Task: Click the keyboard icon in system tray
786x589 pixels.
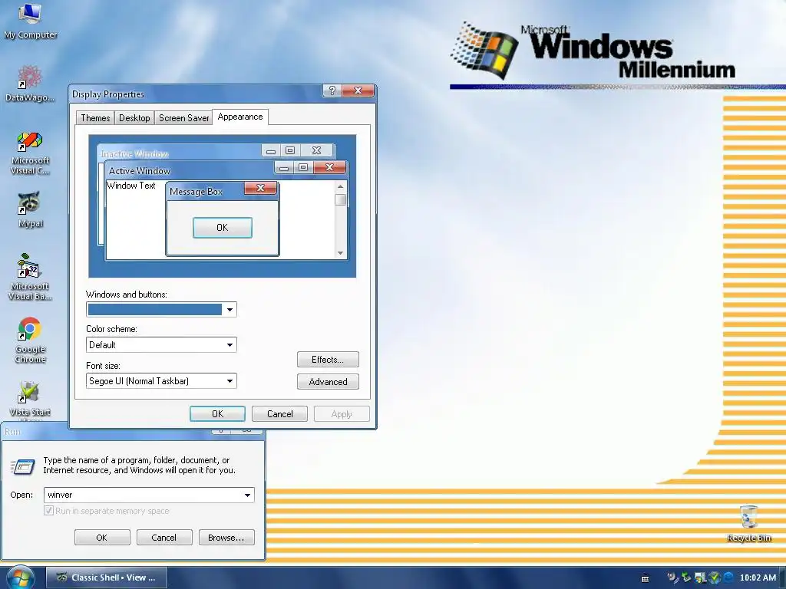Action: pyautogui.click(x=645, y=578)
